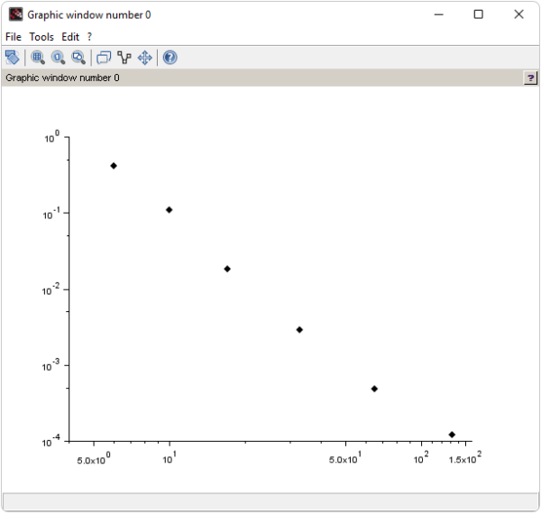Click the lowest rightmost data point
The width and height of the screenshot is (541, 514).
(x=452, y=435)
